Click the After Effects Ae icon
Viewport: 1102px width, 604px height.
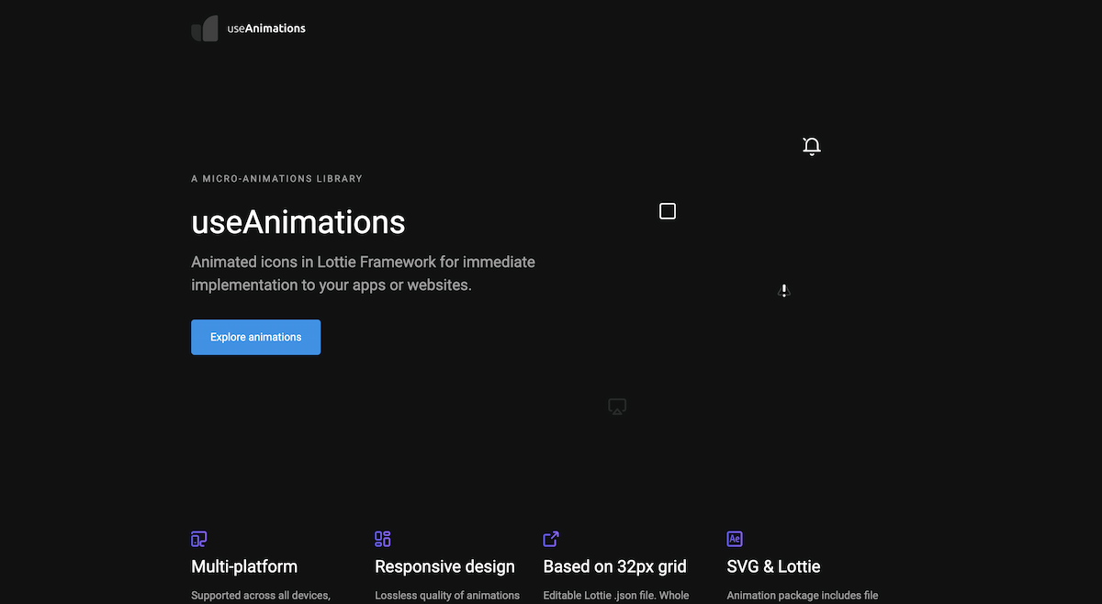[x=735, y=539]
